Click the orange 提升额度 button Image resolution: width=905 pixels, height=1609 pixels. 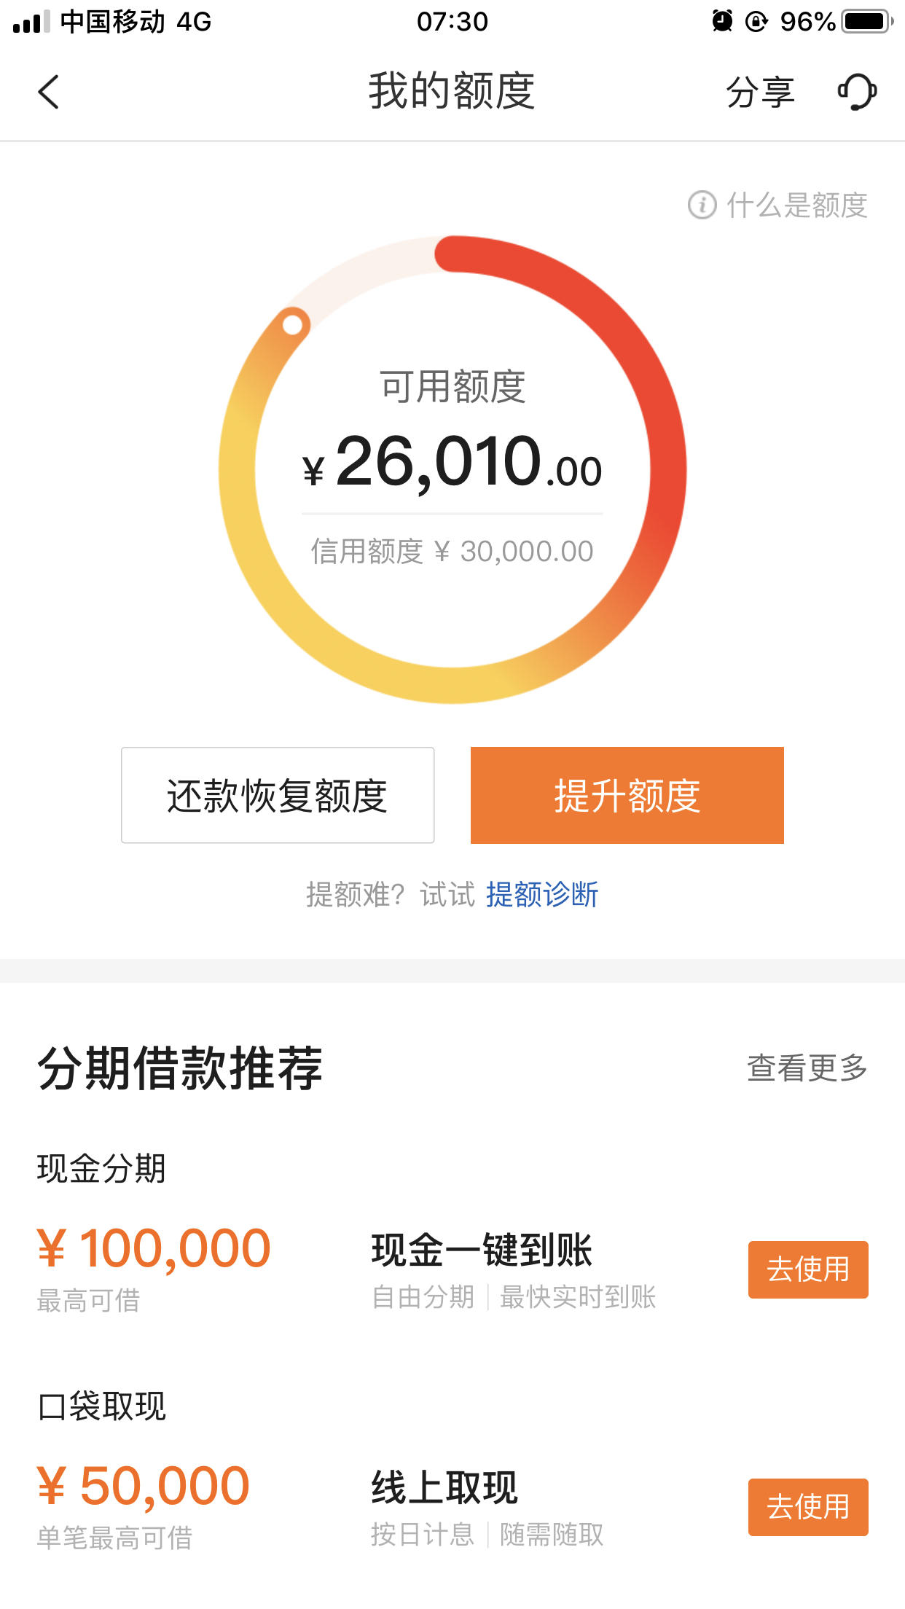627,795
